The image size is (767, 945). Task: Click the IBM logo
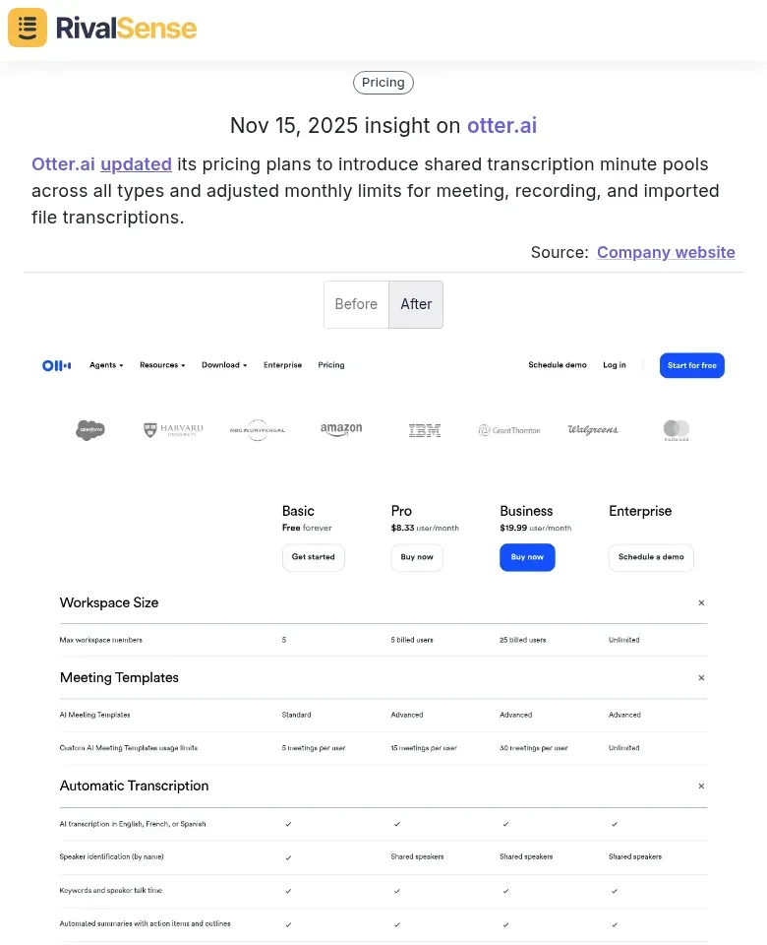pyautogui.click(x=425, y=430)
